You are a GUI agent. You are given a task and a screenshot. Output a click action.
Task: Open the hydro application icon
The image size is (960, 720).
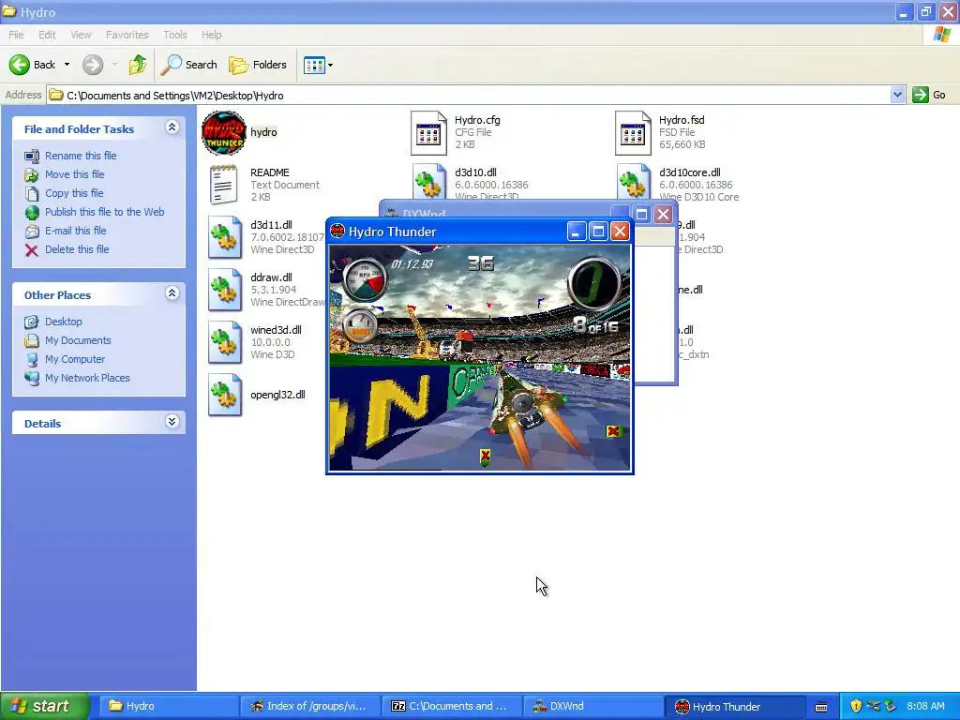click(x=223, y=133)
